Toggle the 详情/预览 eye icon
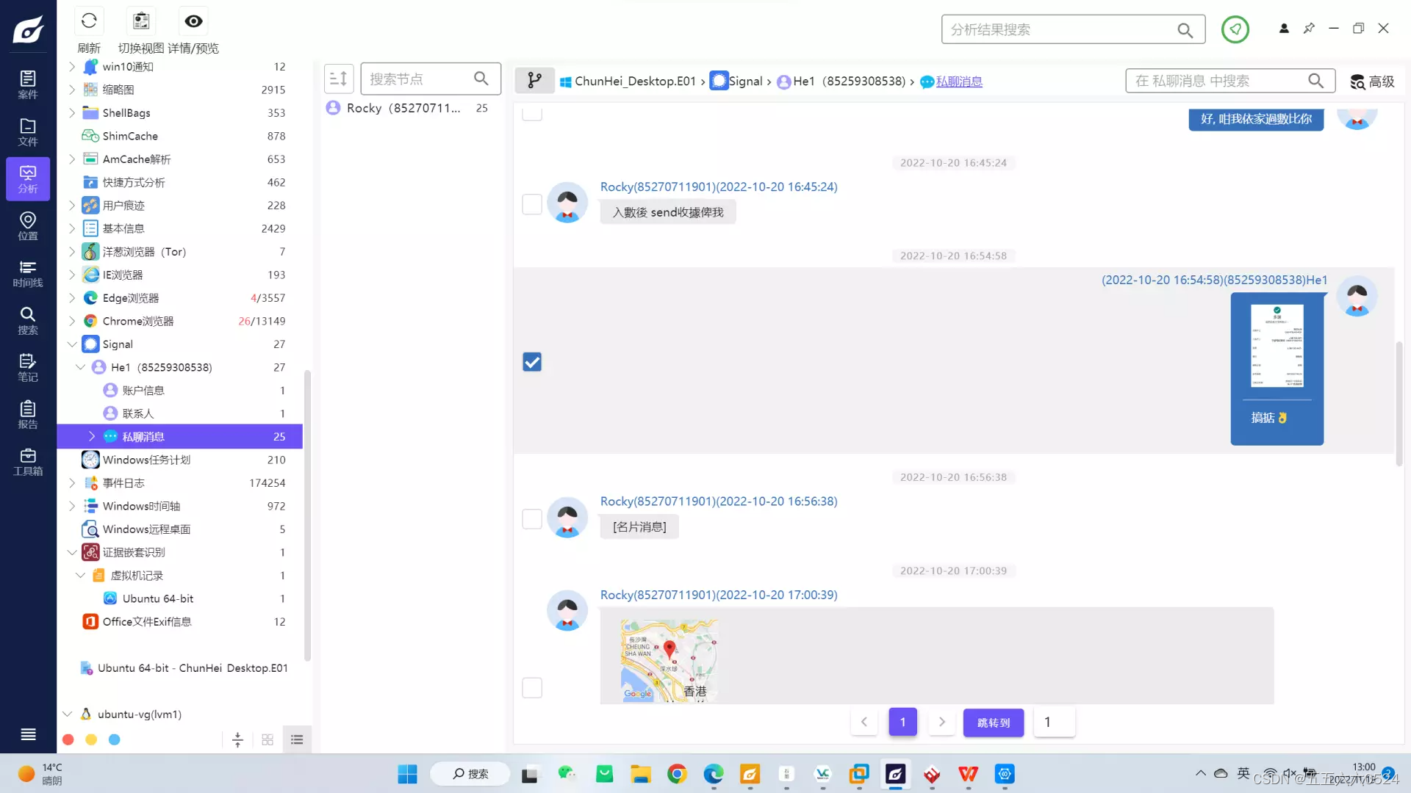Screen dimensions: 1411x793 pos(193,21)
